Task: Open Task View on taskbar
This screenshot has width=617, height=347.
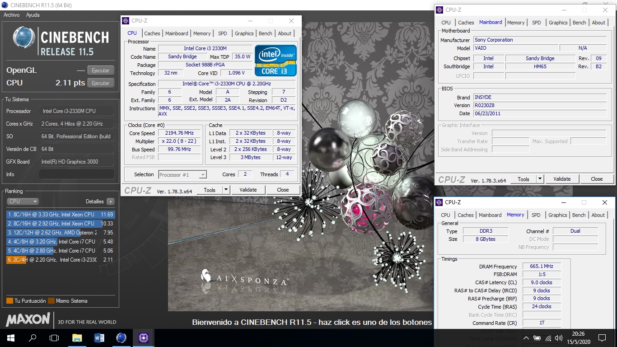Action: click(54, 338)
